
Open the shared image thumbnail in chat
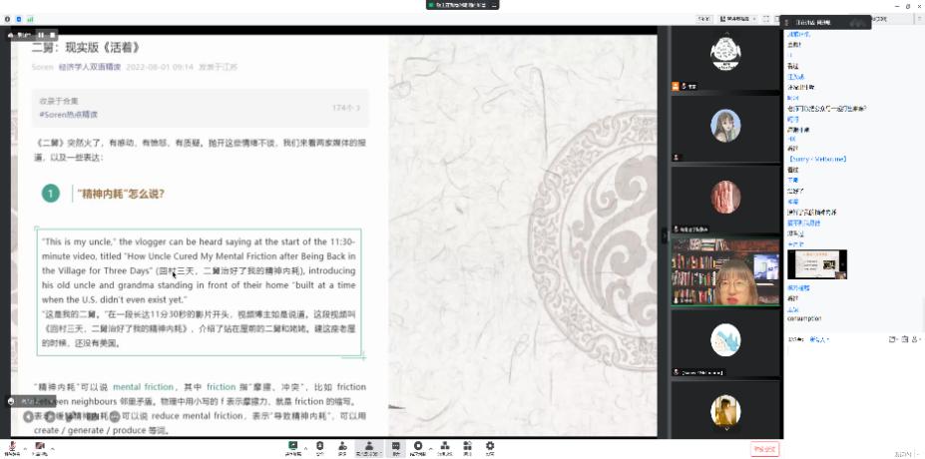[x=816, y=263]
